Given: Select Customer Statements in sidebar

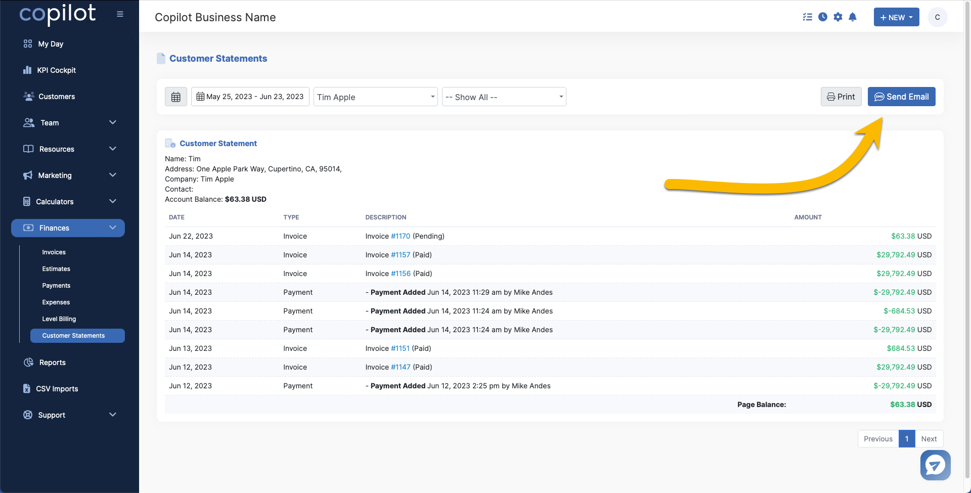Looking at the screenshot, I should 77,336.
